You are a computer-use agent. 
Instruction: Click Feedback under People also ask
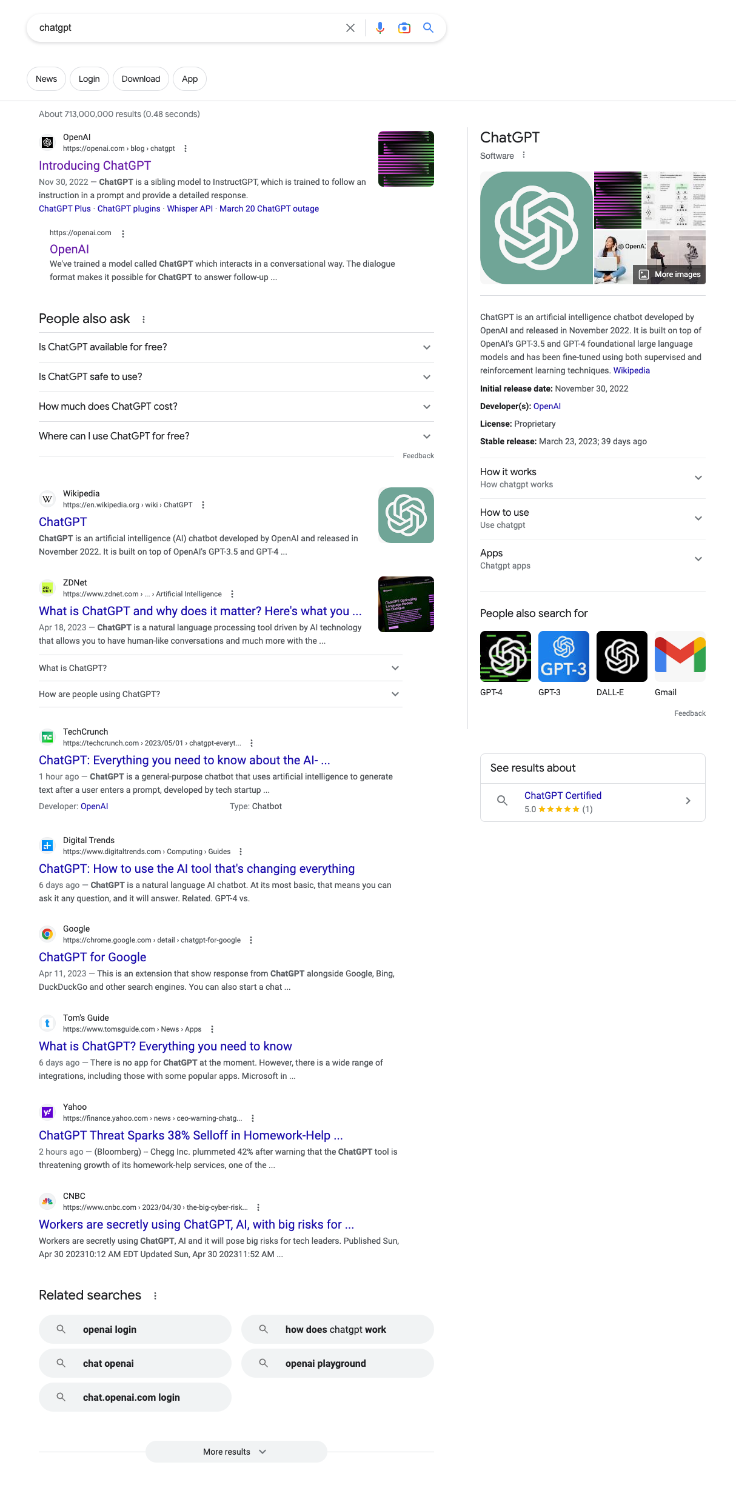tap(418, 456)
